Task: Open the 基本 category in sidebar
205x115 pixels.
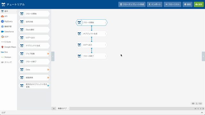Action: 8,11
